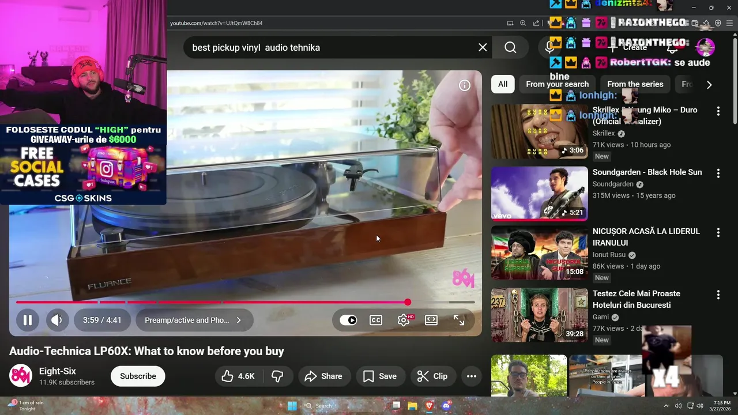
Task: Open the Eight-Six channel name link
Action: (x=58, y=371)
